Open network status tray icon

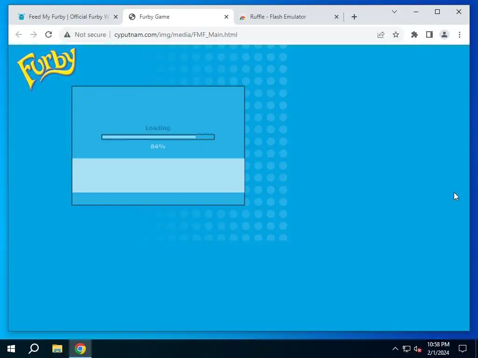(407, 349)
